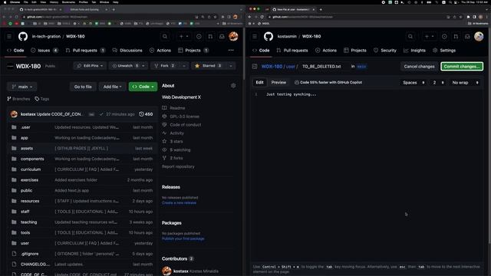The height and width of the screenshot is (276, 491).
Task: Open user avatar menu in left window
Action: coord(233,36)
